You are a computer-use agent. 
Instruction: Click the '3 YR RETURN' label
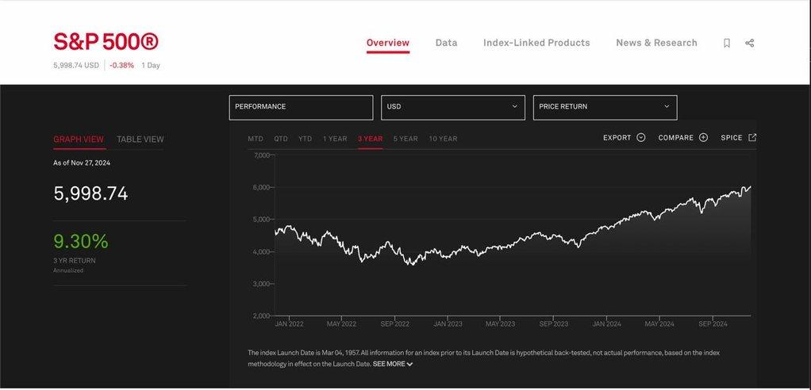coord(75,261)
